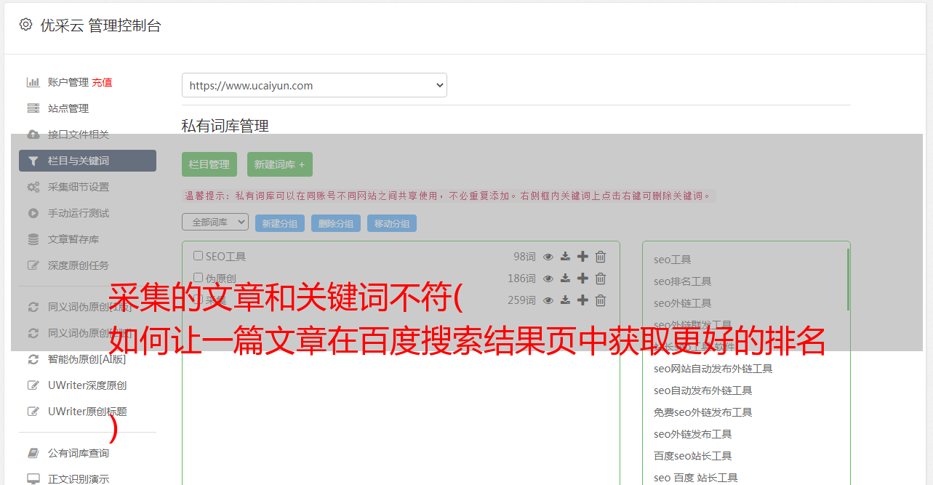Click the 新建词库 + button
This screenshot has height=485, width=933.
pyautogui.click(x=280, y=164)
